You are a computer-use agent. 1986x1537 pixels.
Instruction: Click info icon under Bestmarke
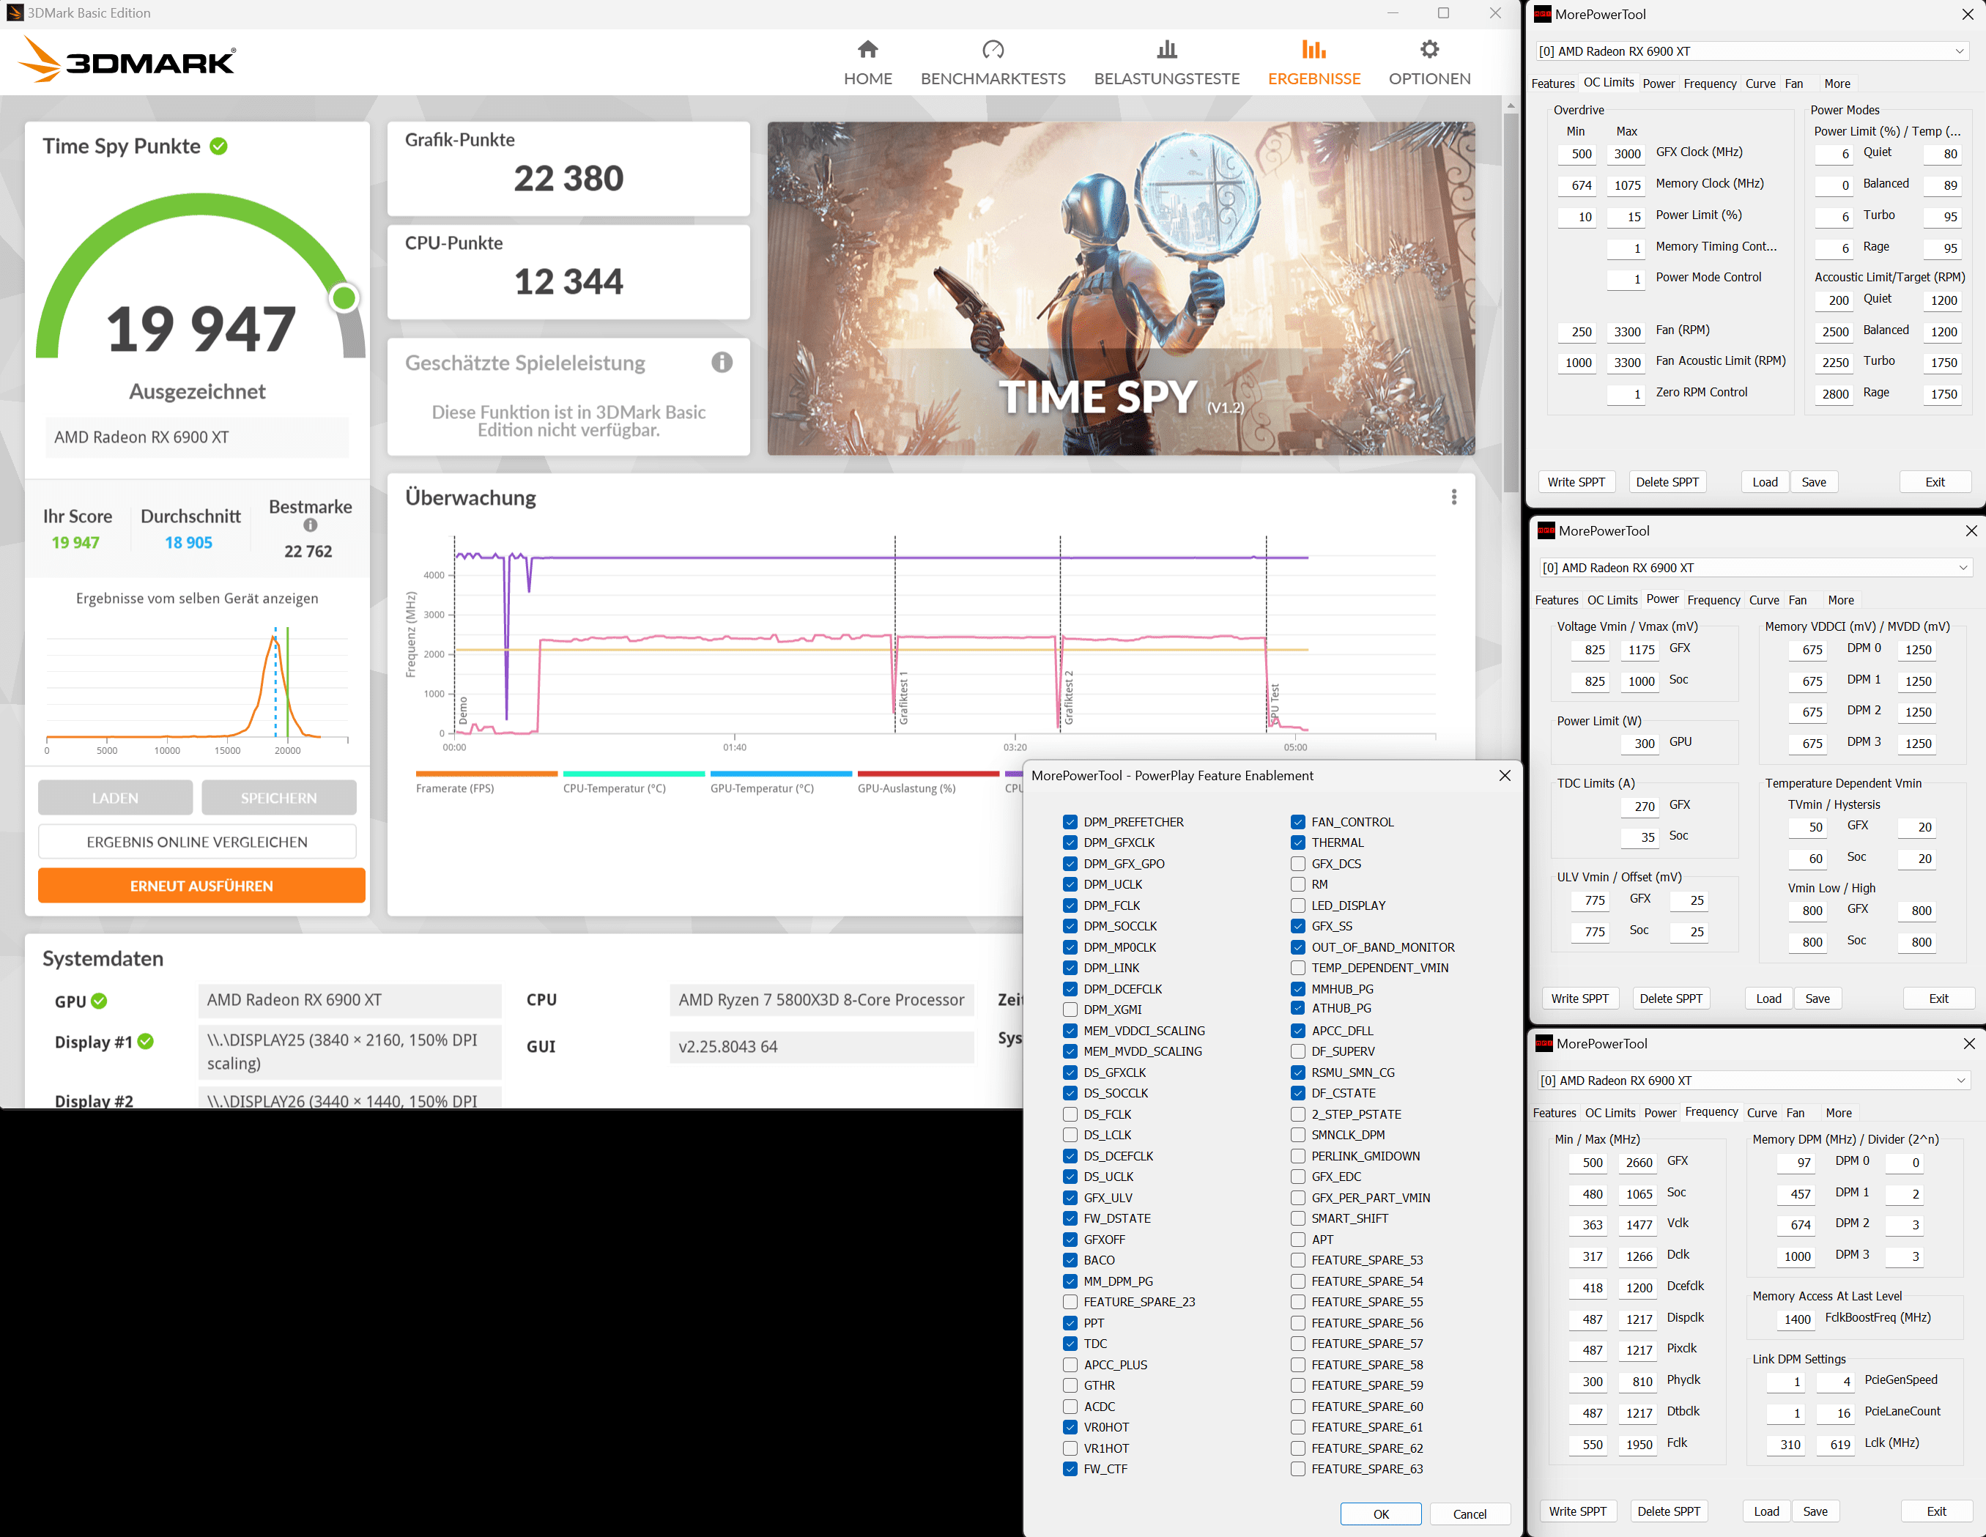(310, 525)
